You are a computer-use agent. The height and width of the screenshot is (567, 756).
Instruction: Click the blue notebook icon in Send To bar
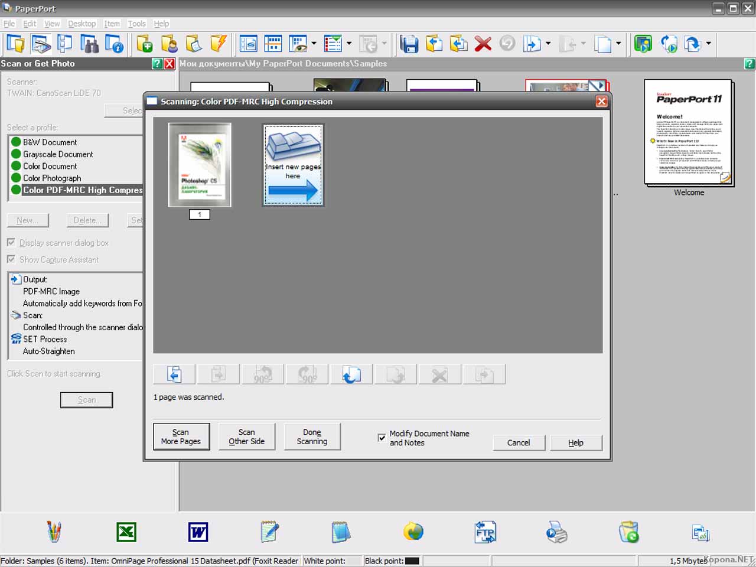341,532
